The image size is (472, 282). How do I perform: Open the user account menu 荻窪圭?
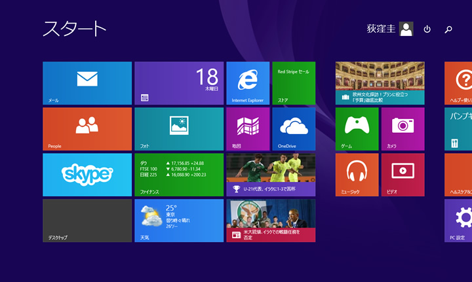click(x=381, y=29)
